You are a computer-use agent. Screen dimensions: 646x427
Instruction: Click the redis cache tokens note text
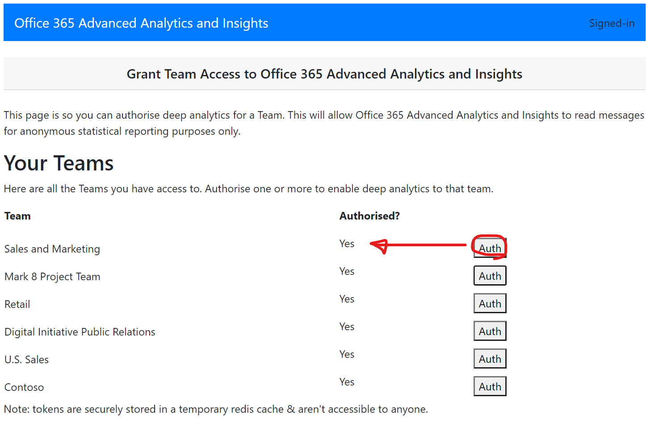216,409
